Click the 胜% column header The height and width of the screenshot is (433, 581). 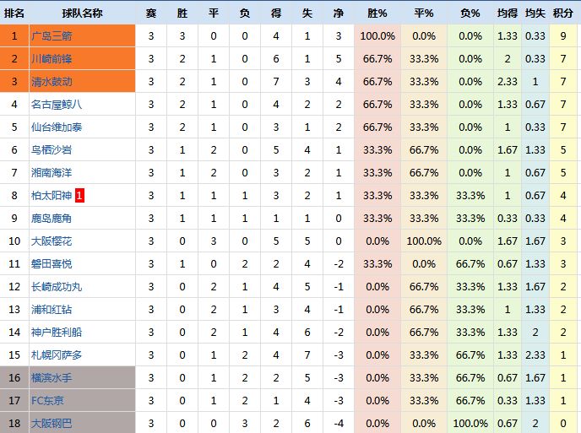[x=377, y=14]
